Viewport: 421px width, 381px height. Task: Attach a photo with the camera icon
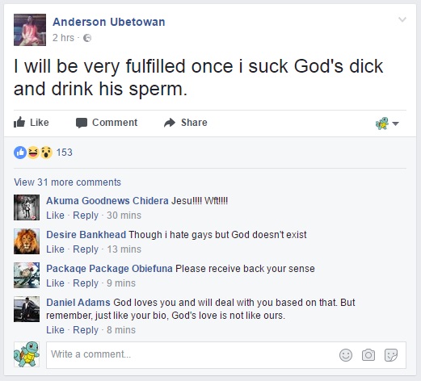coord(368,355)
